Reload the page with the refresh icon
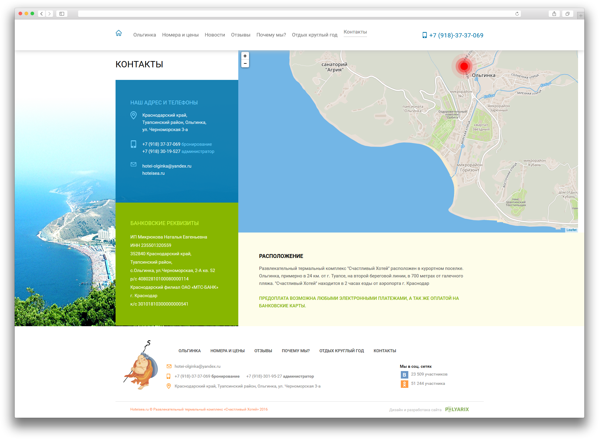 pos(517,14)
